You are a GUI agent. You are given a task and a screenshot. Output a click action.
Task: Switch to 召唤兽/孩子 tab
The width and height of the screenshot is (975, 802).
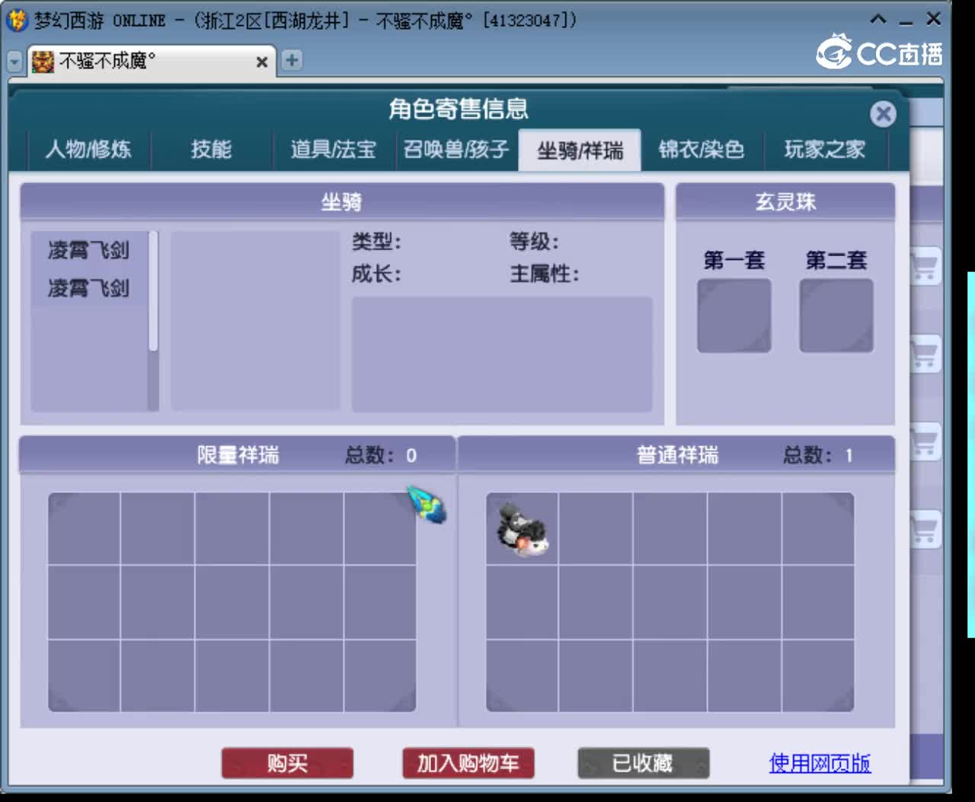456,149
